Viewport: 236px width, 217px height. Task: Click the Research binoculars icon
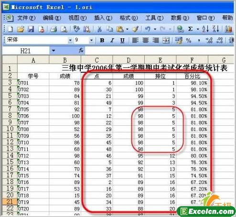pyautogui.click(x=87, y=29)
